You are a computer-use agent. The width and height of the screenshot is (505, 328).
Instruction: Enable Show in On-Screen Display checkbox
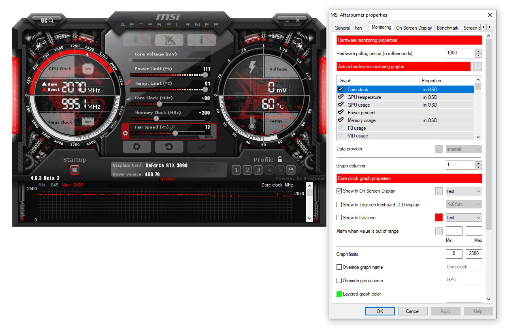click(339, 191)
